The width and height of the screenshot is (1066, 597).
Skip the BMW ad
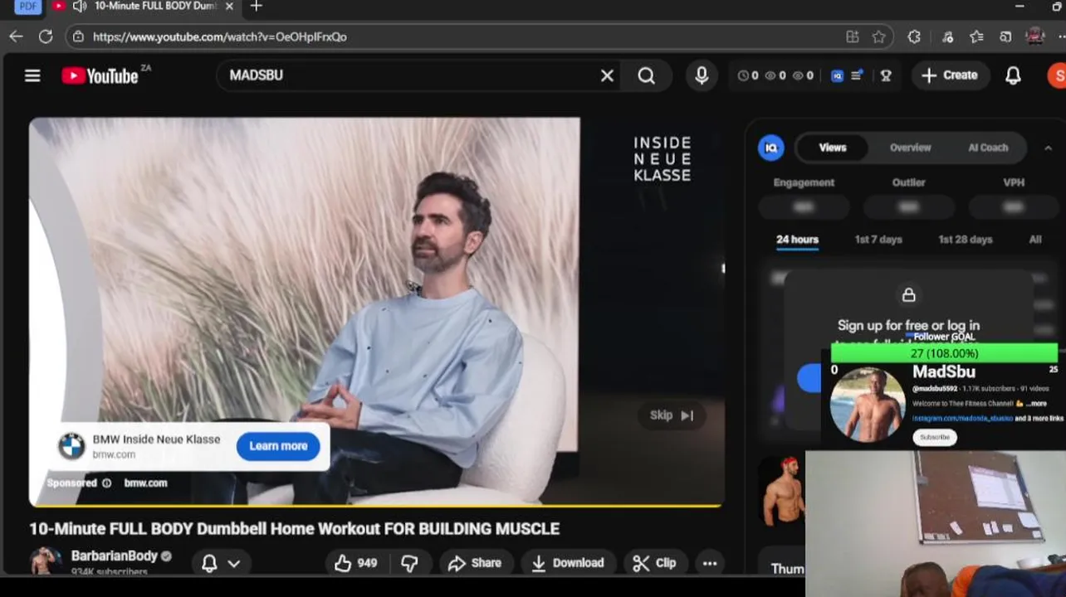tap(672, 415)
